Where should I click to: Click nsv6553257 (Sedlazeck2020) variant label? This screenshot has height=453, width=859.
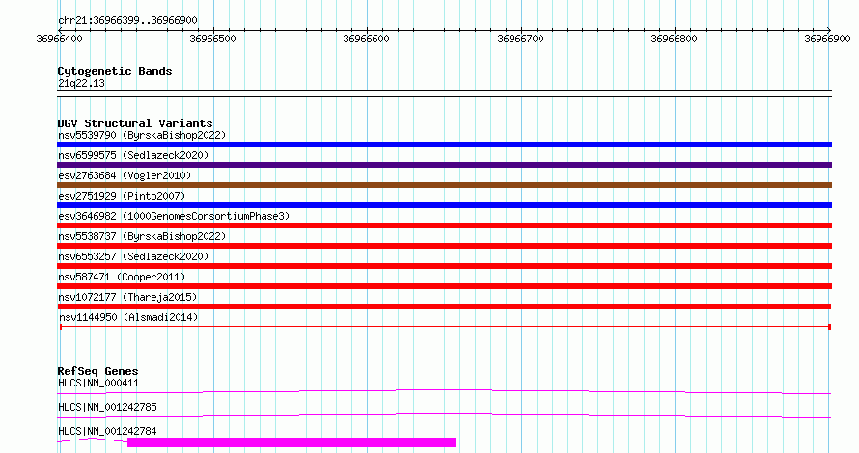[133, 256]
